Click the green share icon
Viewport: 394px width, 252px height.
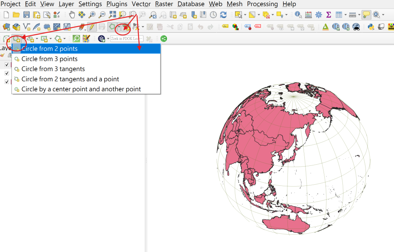[164, 39]
